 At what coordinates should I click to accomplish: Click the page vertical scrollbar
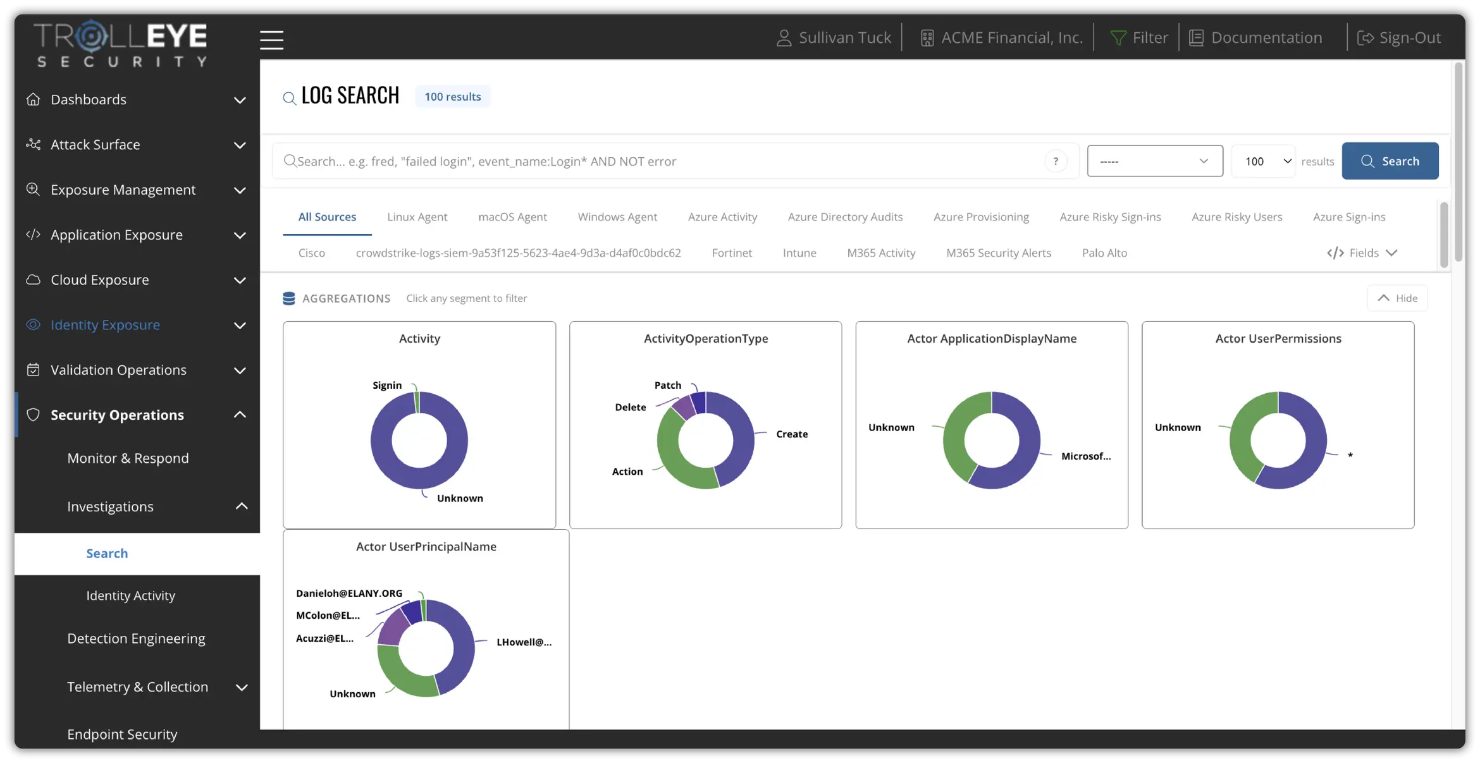(x=1458, y=161)
